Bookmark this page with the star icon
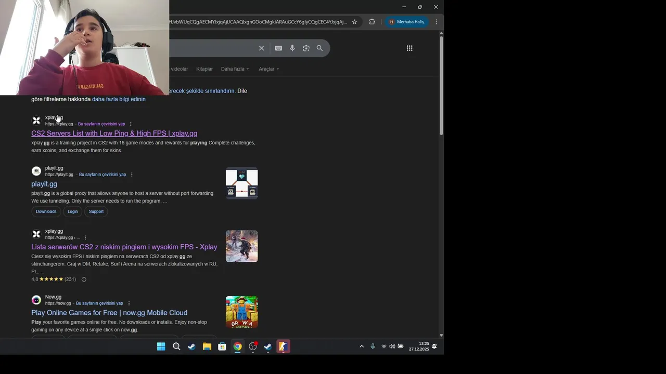This screenshot has height=374, width=666. (x=354, y=22)
